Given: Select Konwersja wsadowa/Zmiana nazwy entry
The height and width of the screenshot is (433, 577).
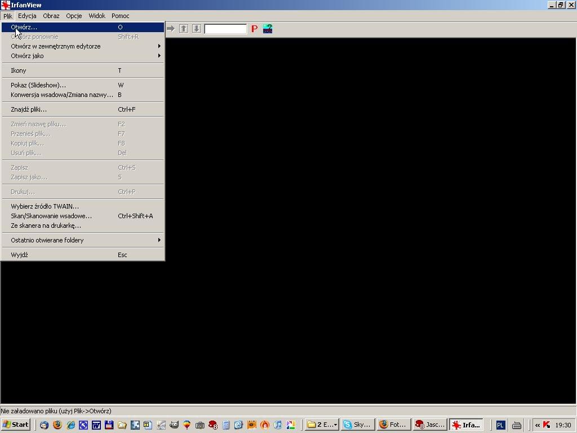Looking at the screenshot, I should pyautogui.click(x=83, y=95).
